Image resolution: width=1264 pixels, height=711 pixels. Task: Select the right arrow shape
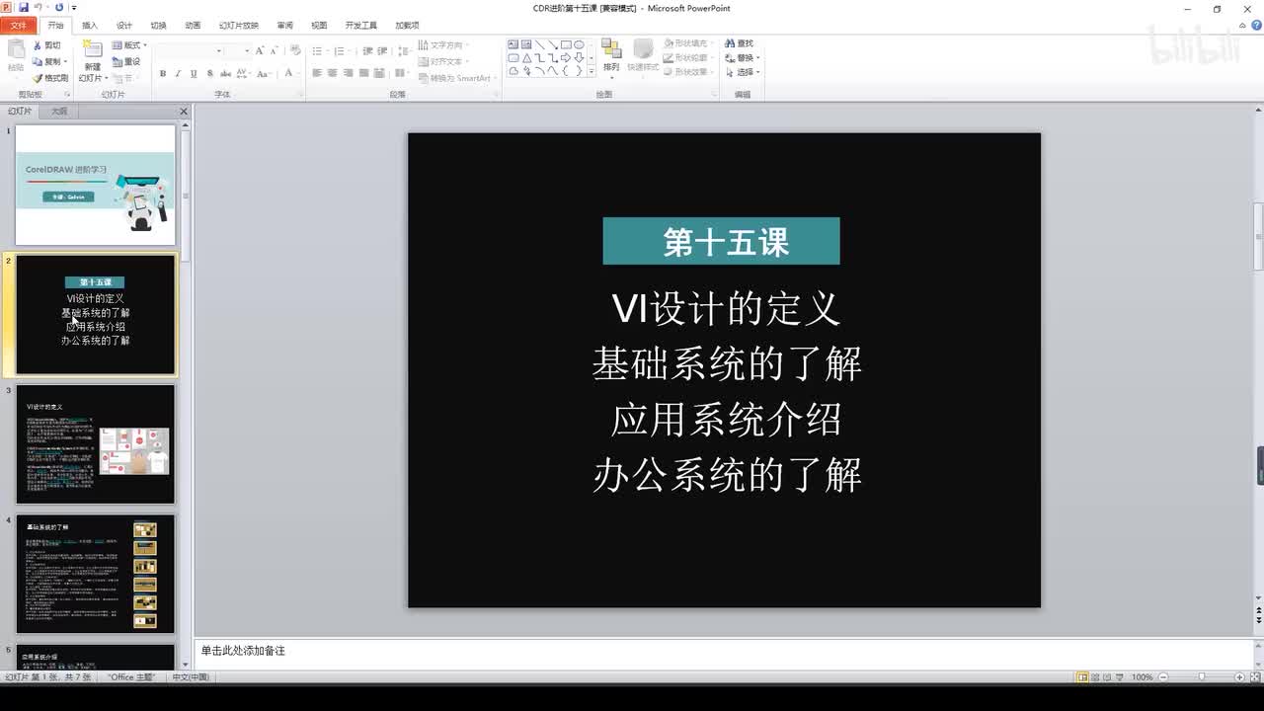pos(566,57)
